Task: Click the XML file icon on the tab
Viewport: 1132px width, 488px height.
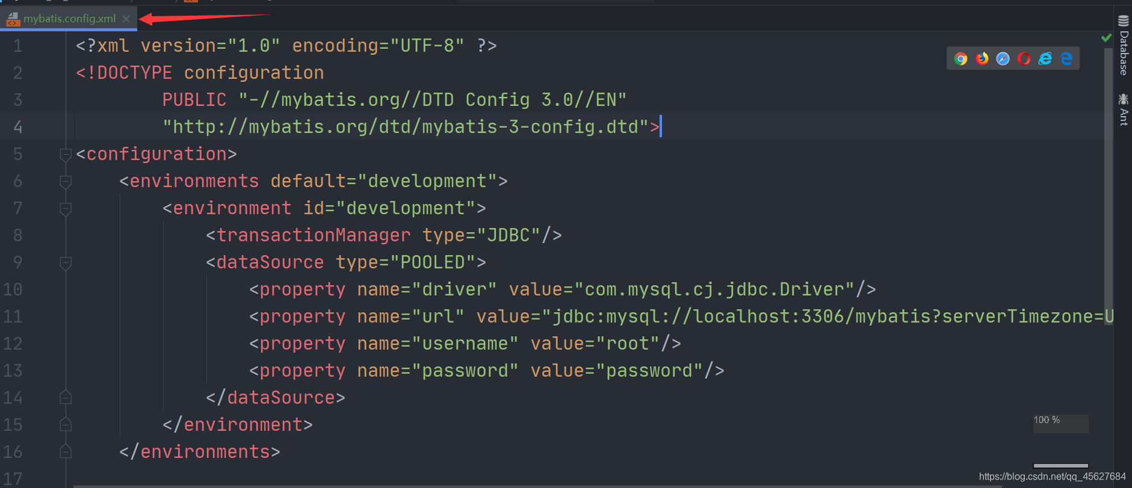Action: pos(13,19)
